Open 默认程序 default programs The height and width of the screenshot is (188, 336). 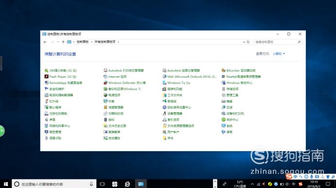[53, 107]
